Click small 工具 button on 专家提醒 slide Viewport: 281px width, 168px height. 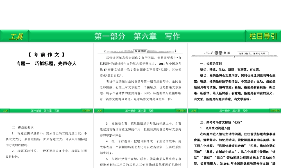click(99, 111)
